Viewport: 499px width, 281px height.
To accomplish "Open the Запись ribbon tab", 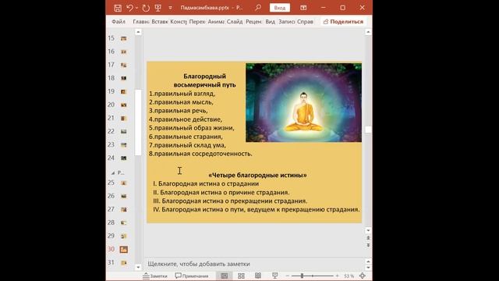I will click(x=286, y=22).
